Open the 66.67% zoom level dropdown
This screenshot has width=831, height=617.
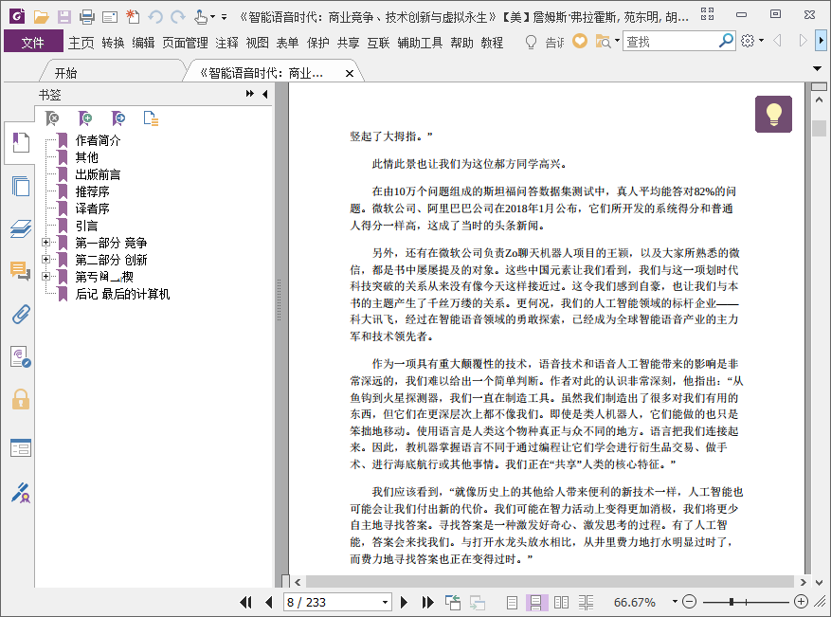[675, 602]
